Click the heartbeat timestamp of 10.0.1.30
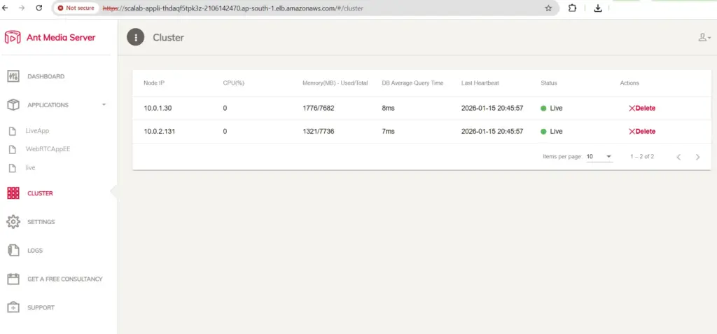 tap(492, 109)
